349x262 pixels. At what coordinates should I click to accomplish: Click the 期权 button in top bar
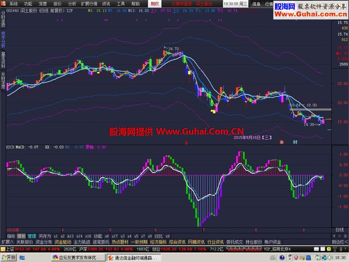[x=155, y=4]
